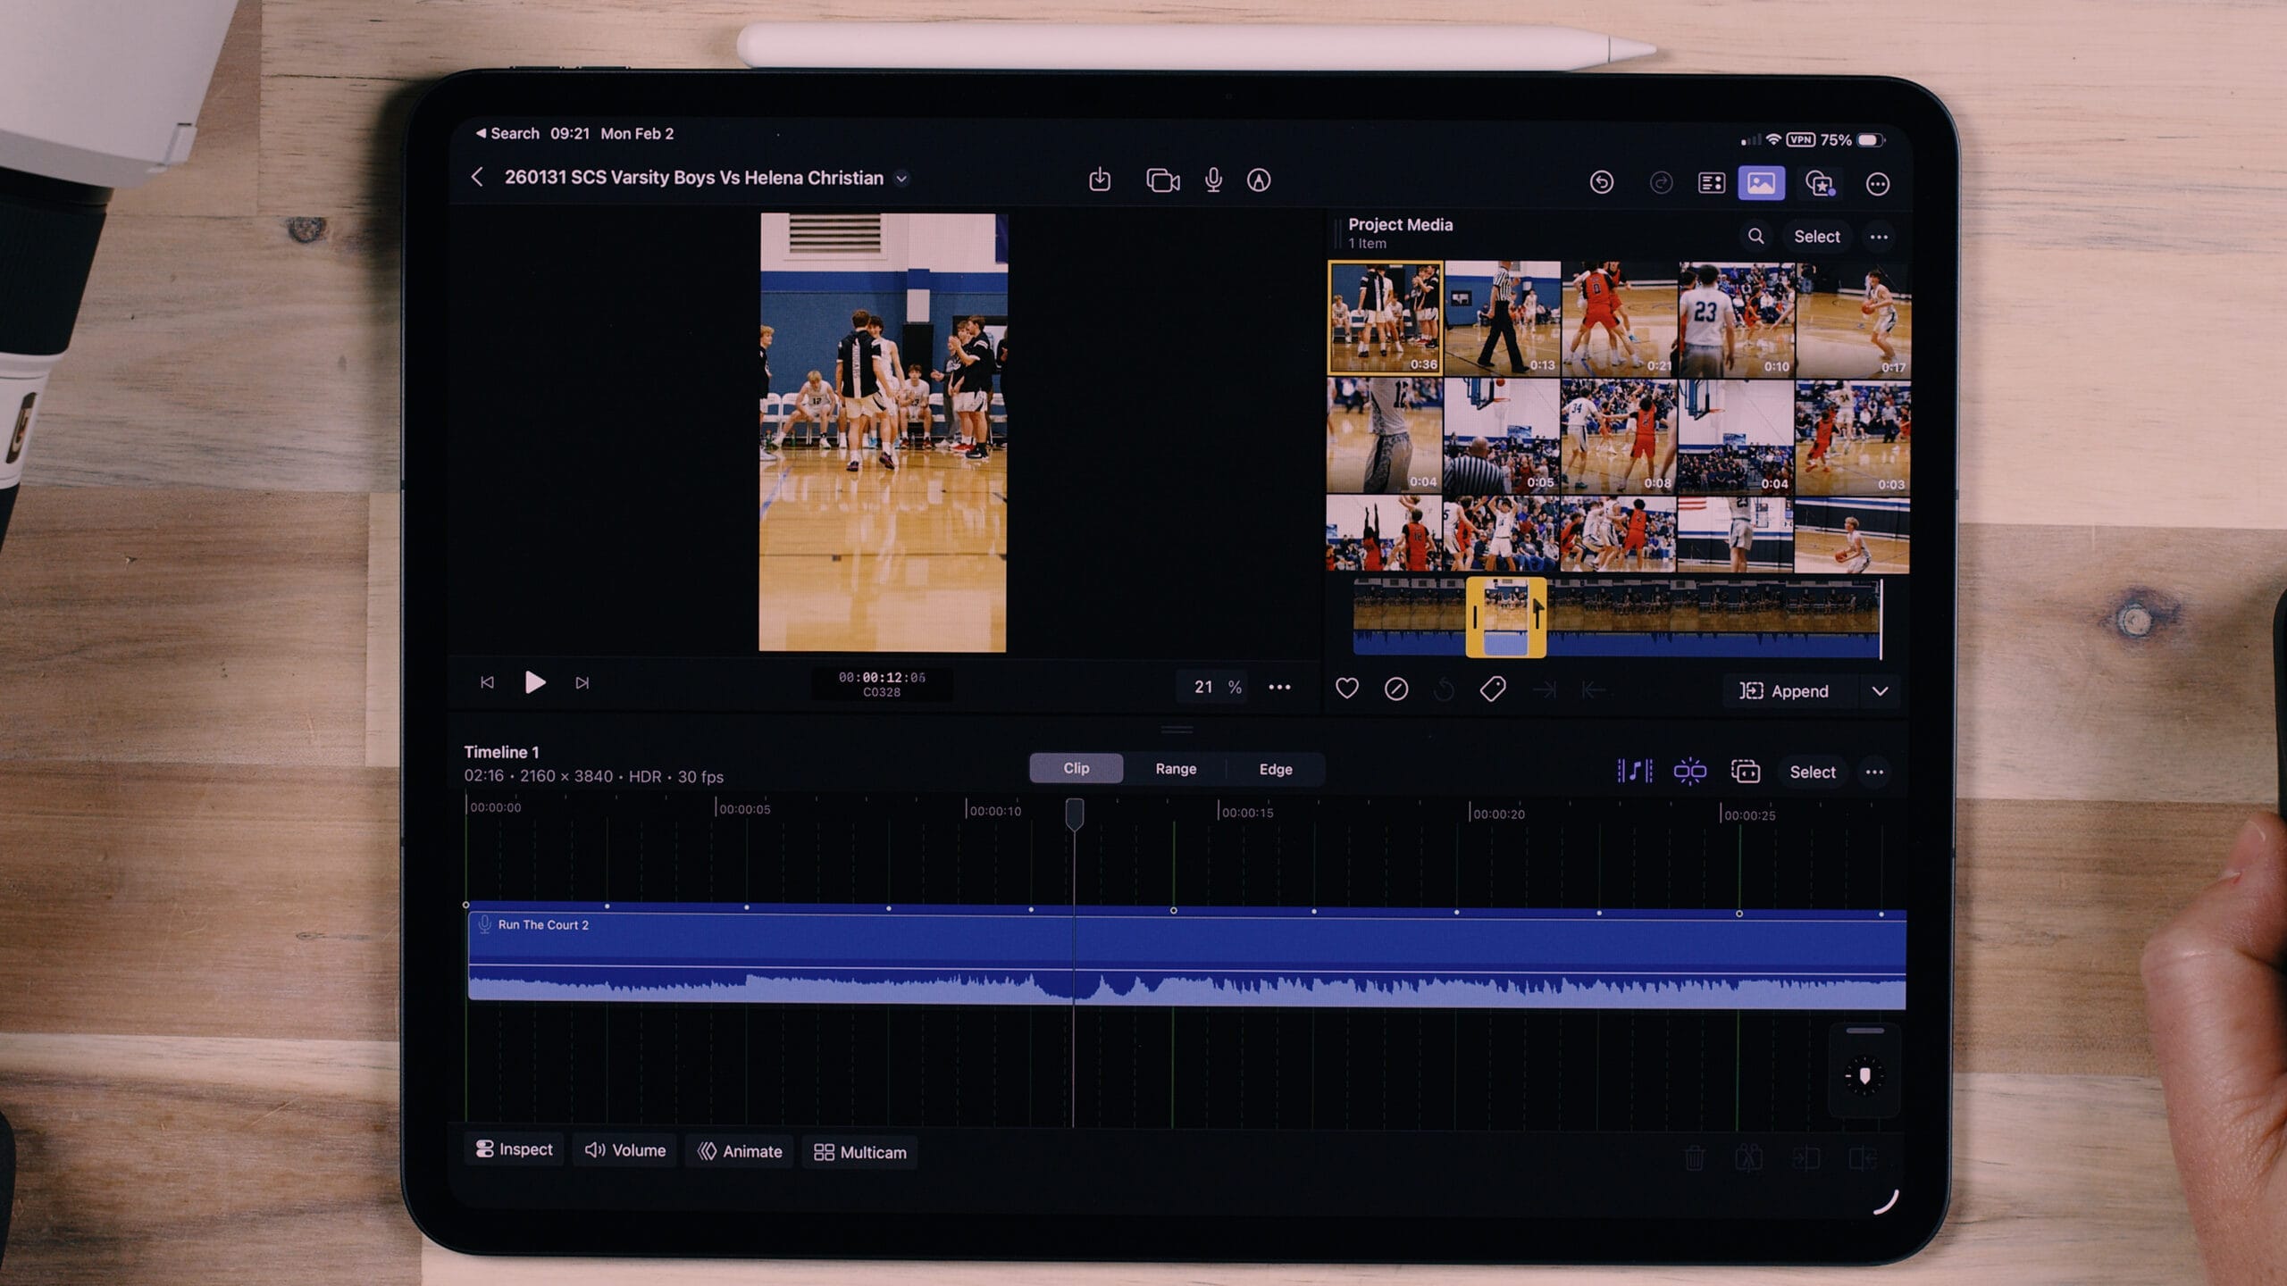Tap the voiceover microphone icon
This screenshot has width=2287, height=1286.
[x=1213, y=180]
